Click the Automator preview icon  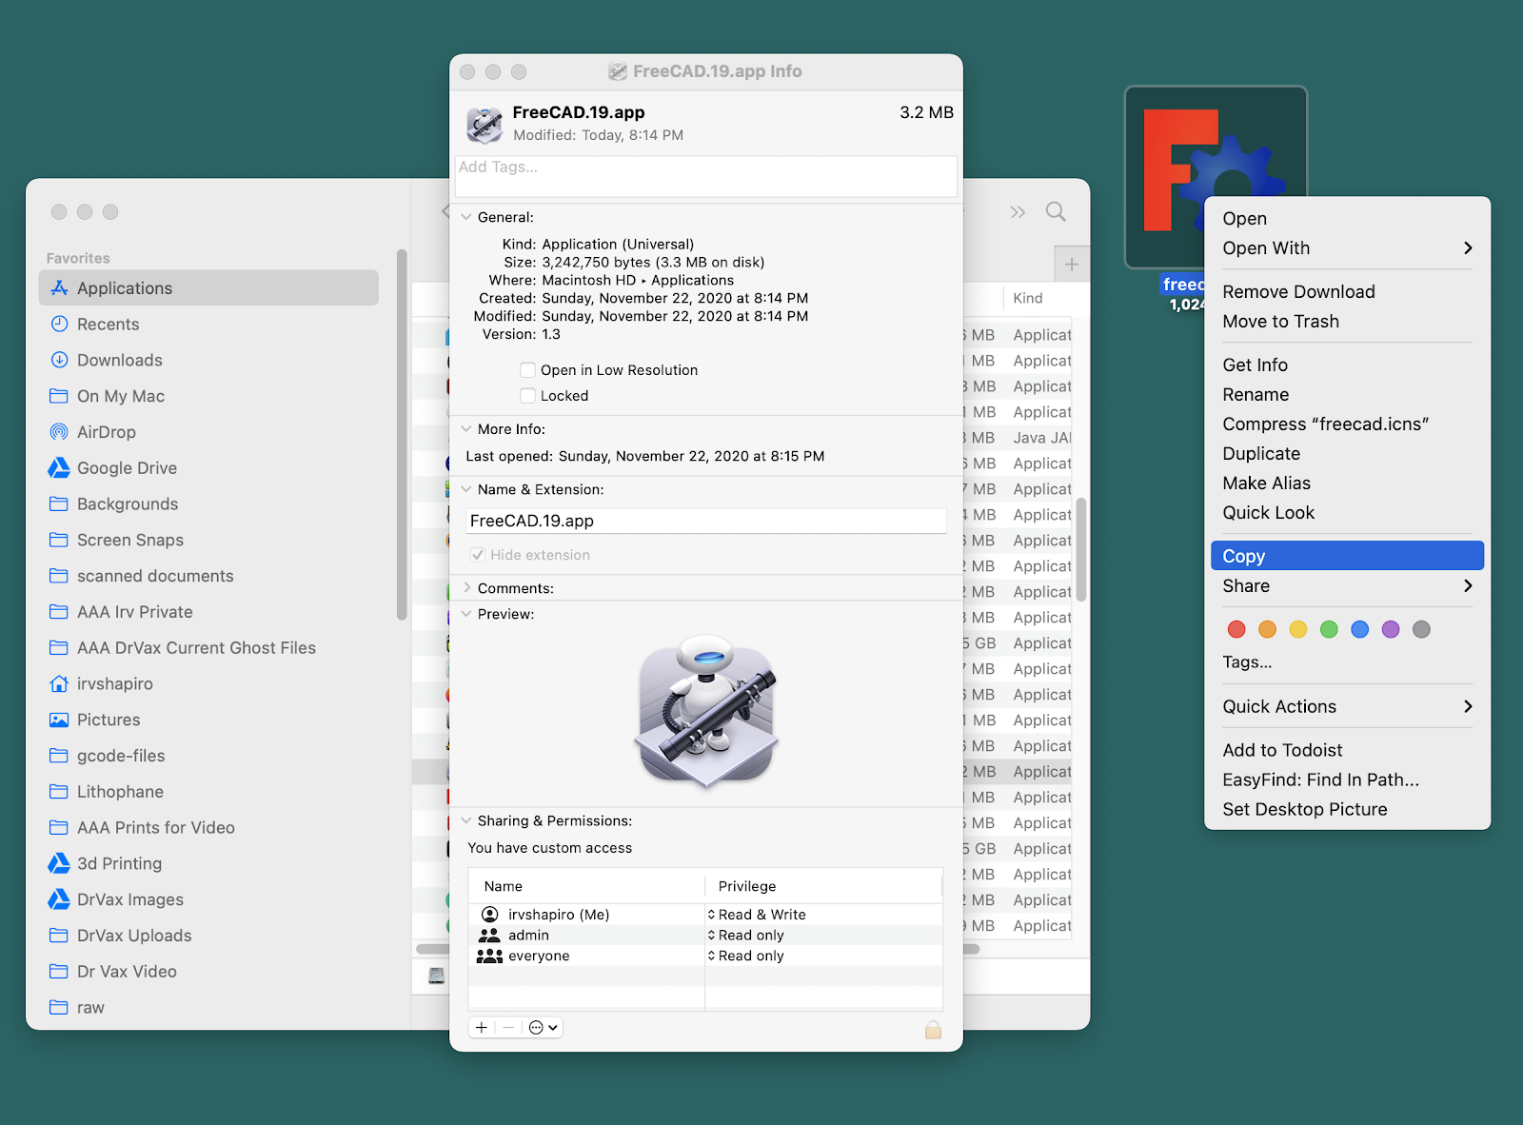click(x=706, y=712)
